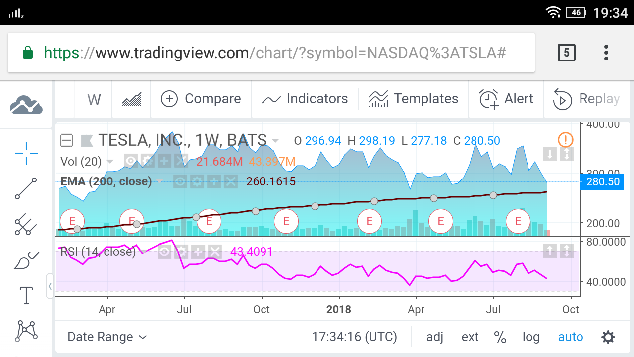The image size is (634, 357).
Task: Toggle RSI indicator visibility eye
Action: click(165, 252)
